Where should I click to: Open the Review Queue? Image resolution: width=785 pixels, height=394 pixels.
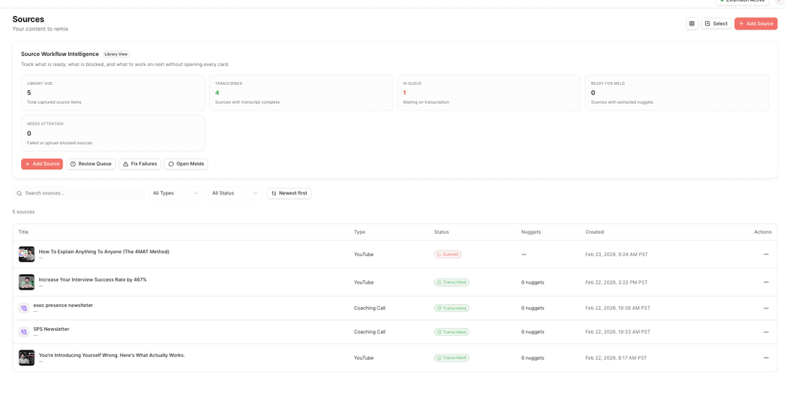tap(91, 164)
